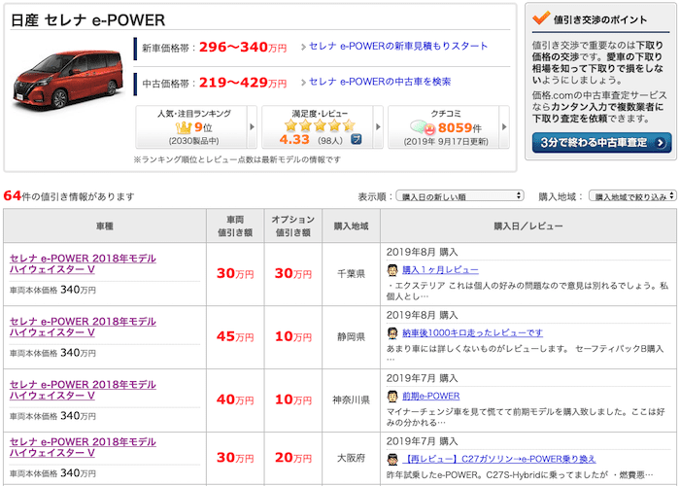The height and width of the screenshot is (486, 680).
Task: Click the orange checkmark icon in negotiation tips
Action: (541, 17)
